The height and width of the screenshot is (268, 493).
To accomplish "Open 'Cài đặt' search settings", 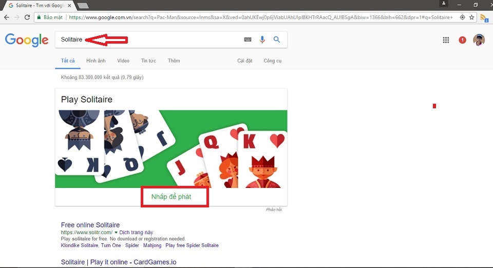I will tap(244, 61).
